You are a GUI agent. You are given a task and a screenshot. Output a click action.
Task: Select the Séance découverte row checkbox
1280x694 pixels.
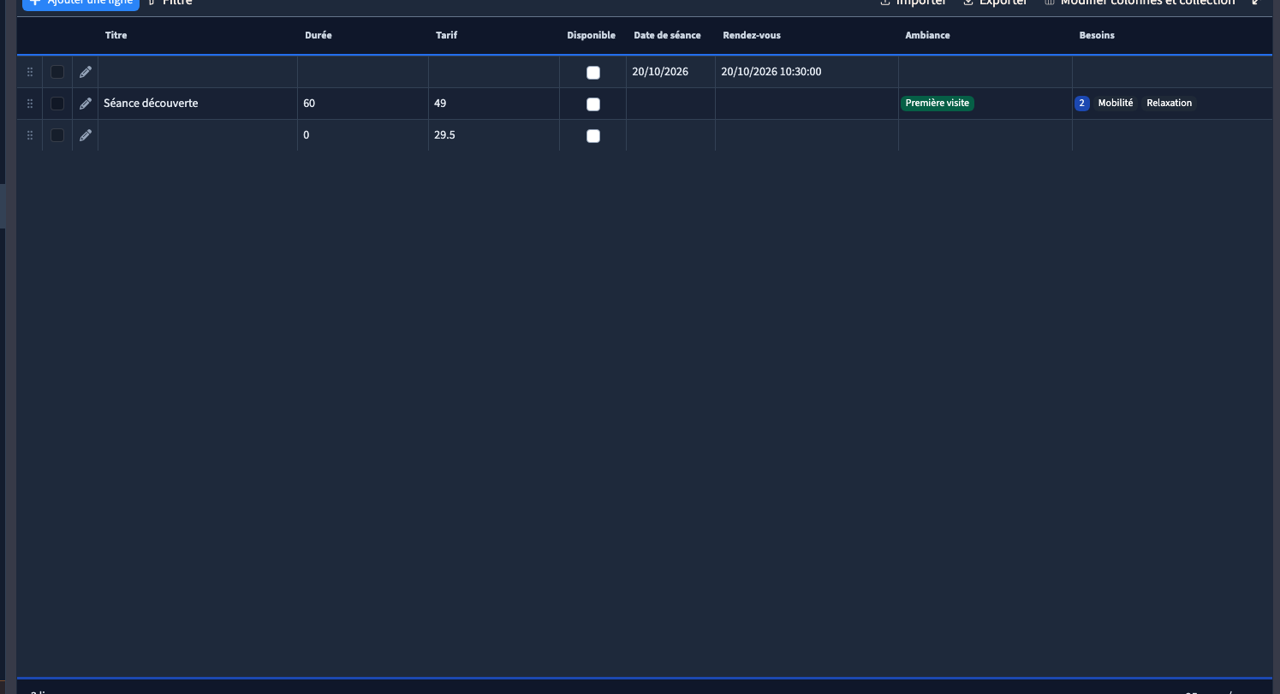click(x=57, y=104)
